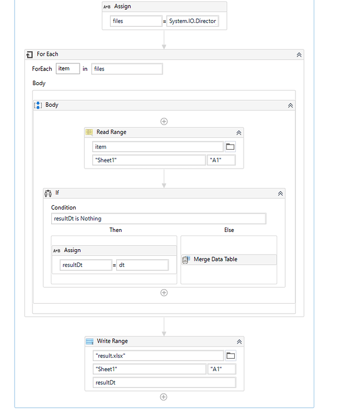Viewport: 351px width, 416px height.
Task: Edit the System.IO.Director value field
Action: pos(192,21)
